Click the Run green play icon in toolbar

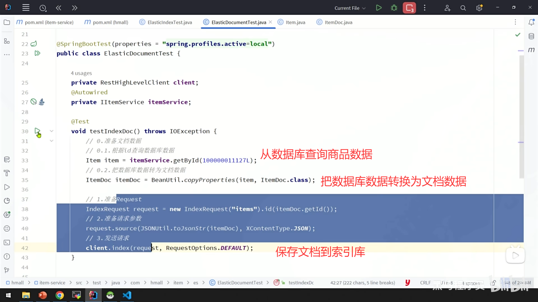[379, 8]
